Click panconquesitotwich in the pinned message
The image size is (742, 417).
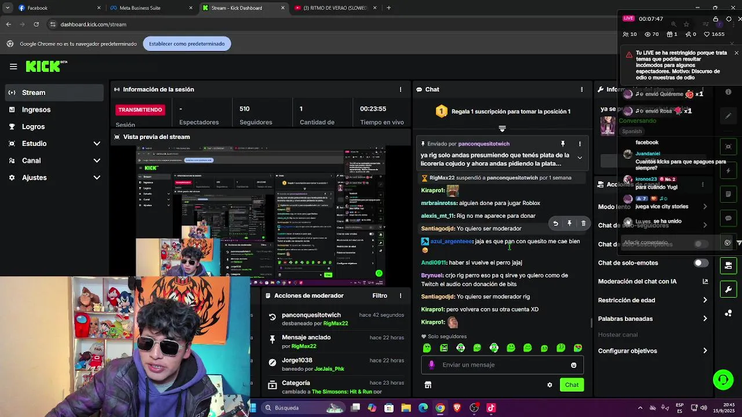tap(483, 144)
